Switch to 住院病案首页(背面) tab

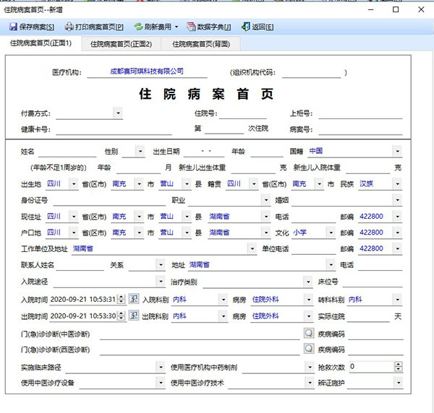[202, 44]
